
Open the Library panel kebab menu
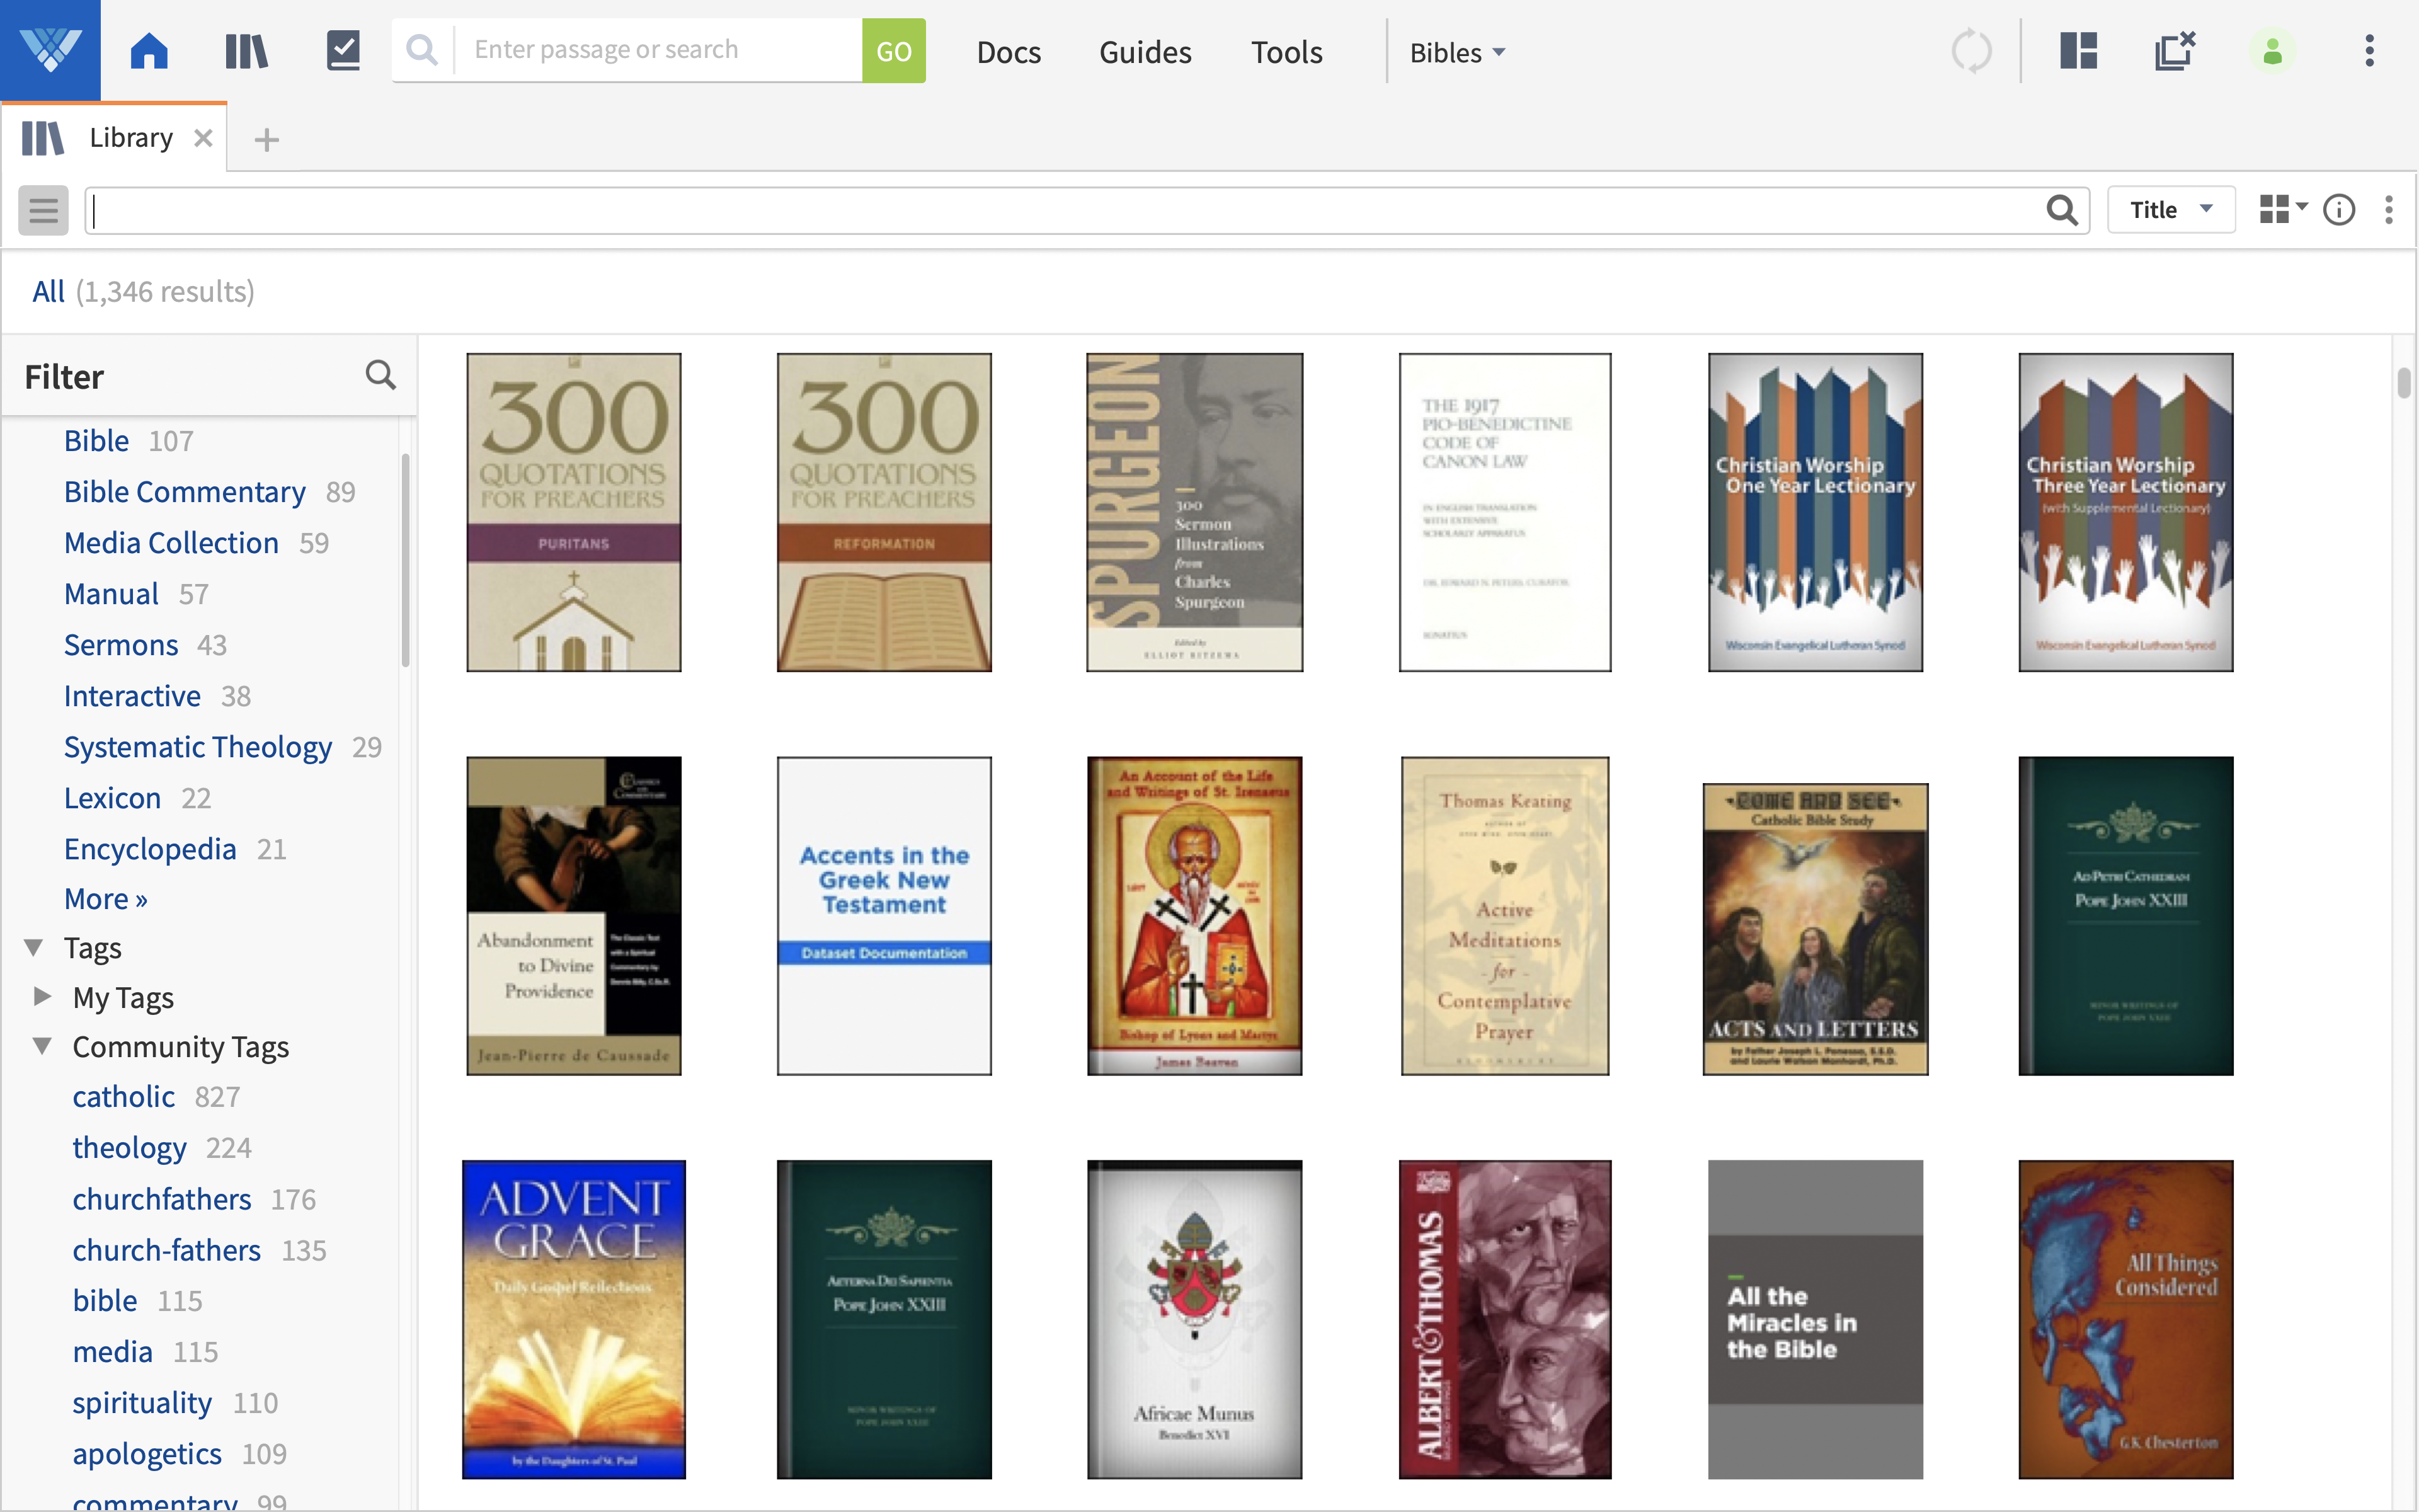(2389, 210)
